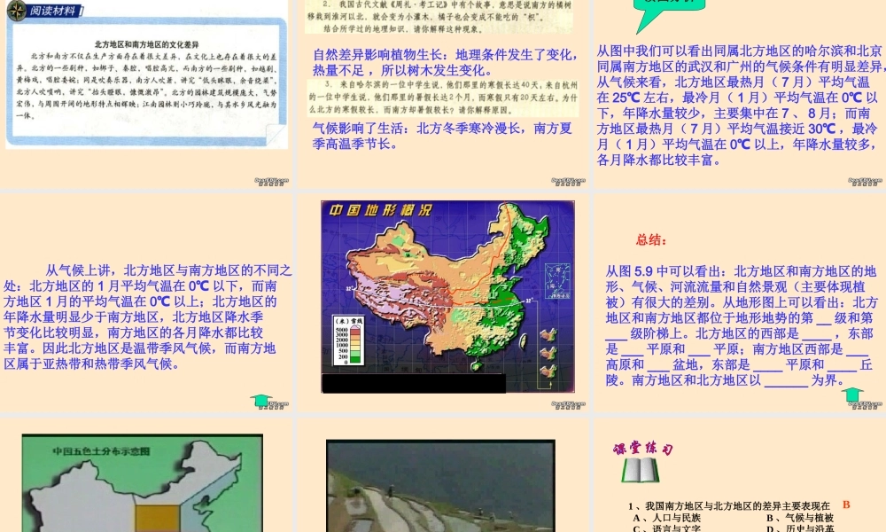Click the paragraph beginning 从图 5.9 中可以看出

point(741,325)
